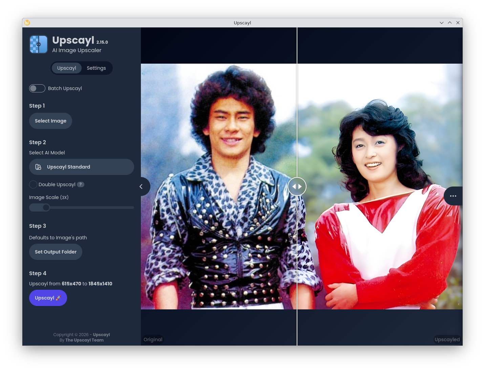Viewport: 485px width, 372px height.
Task: Click the Set Output Folder button
Action: (x=56, y=252)
